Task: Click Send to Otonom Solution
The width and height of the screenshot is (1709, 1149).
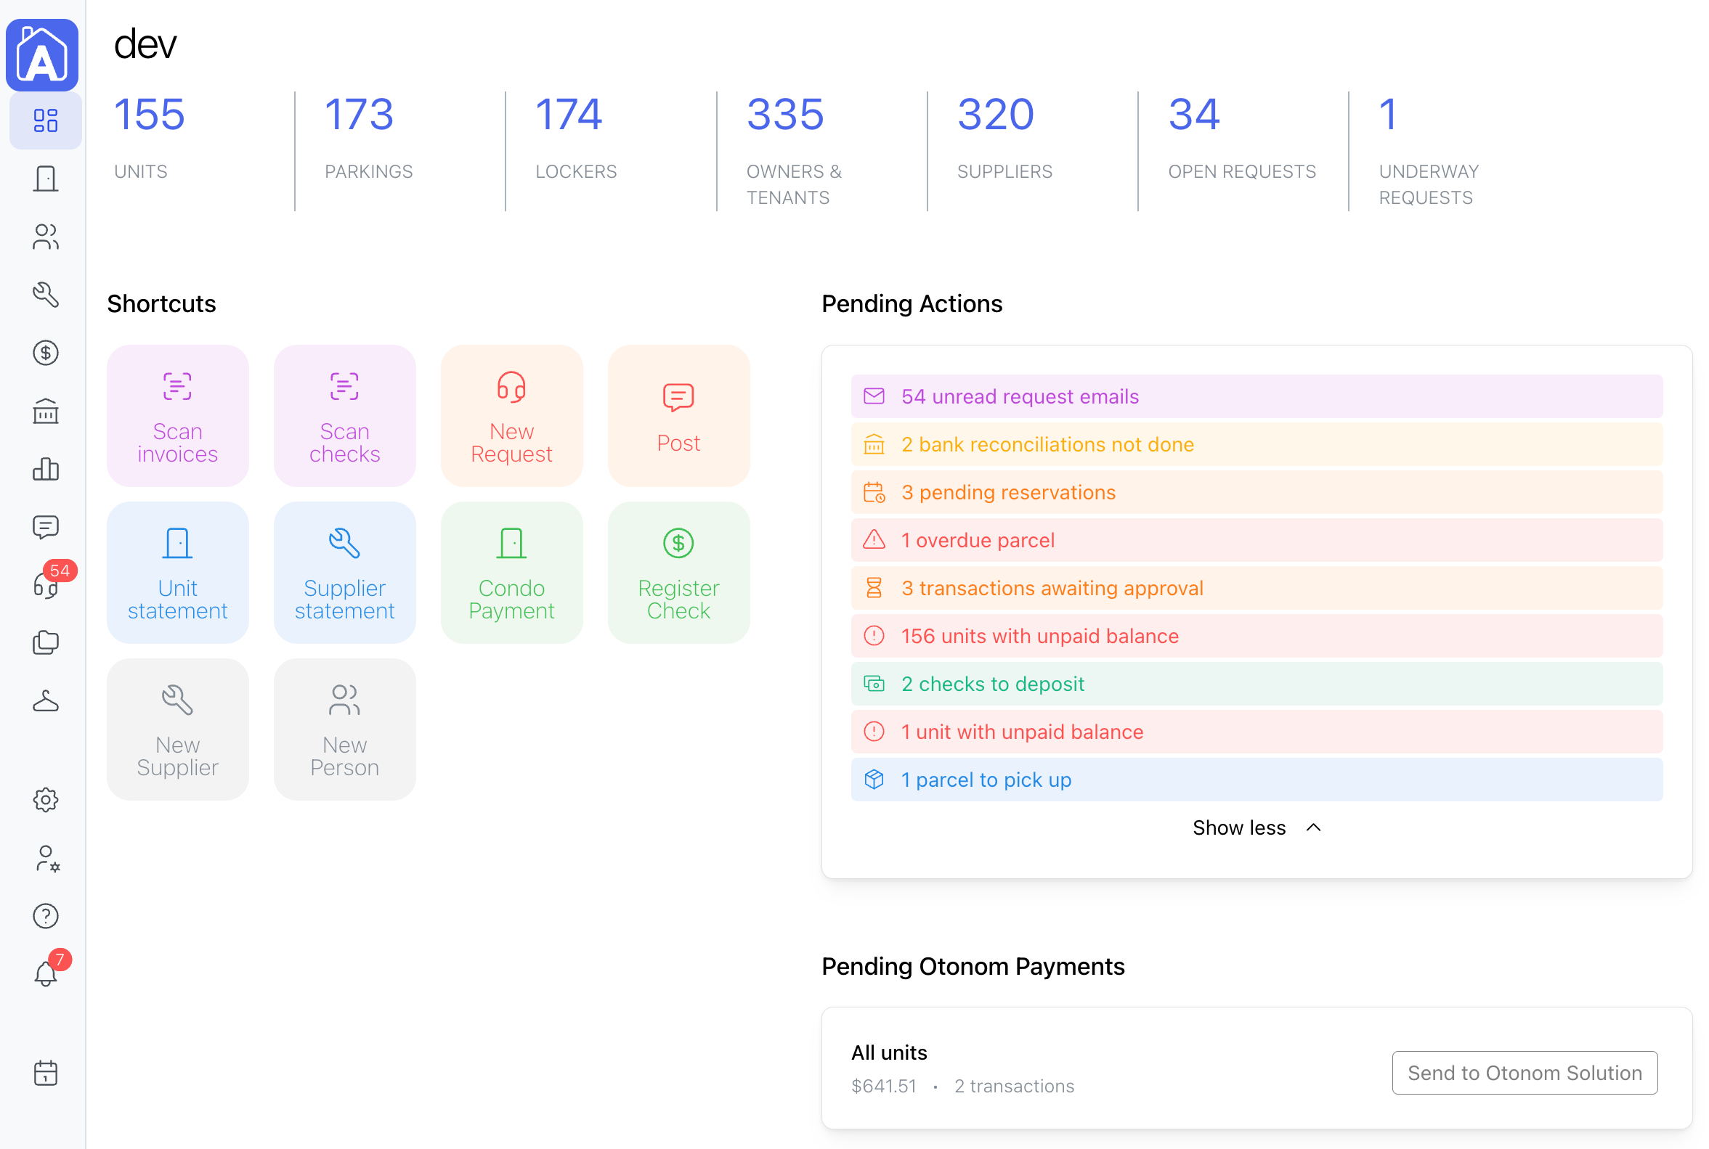Action: click(x=1525, y=1072)
